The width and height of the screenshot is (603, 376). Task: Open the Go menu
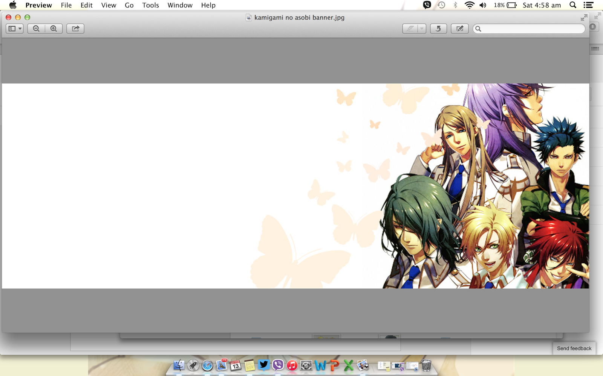[129, 5]
